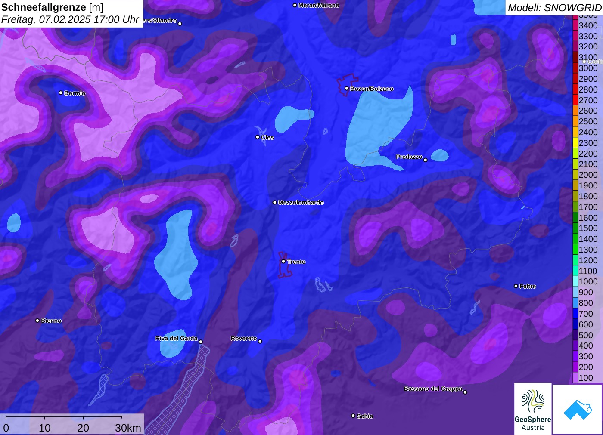
Task: Click the Meran/Merano location marker
Action: 295,6
